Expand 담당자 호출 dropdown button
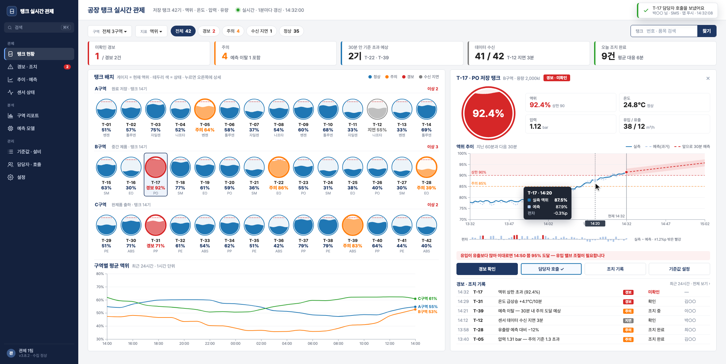Viewport: 726px width, 364px height. (x=551, y=269)
